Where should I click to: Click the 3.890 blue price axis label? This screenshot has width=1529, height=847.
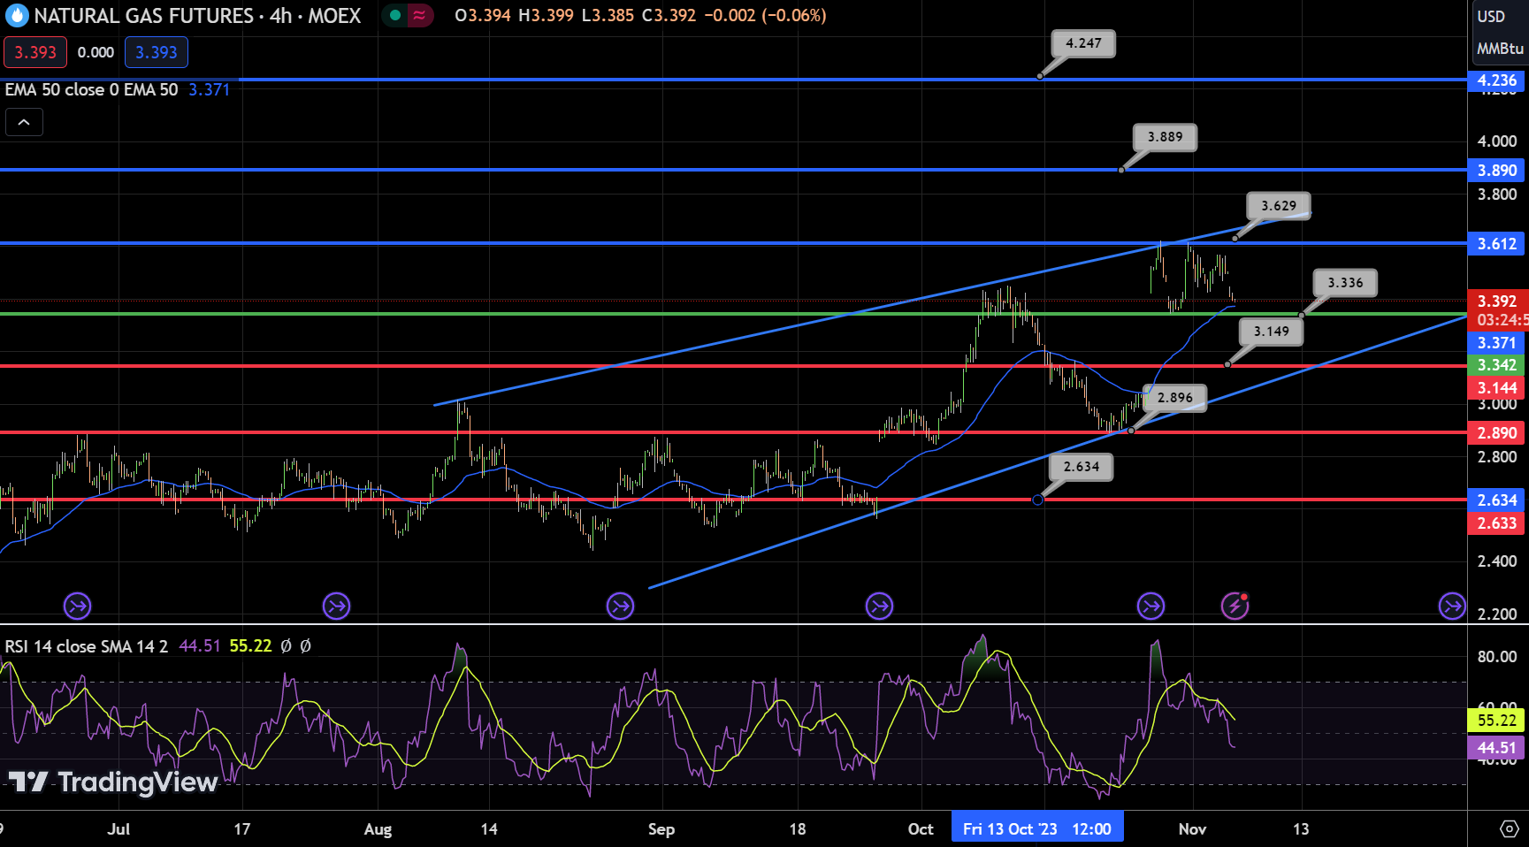tap(1496, 171)
